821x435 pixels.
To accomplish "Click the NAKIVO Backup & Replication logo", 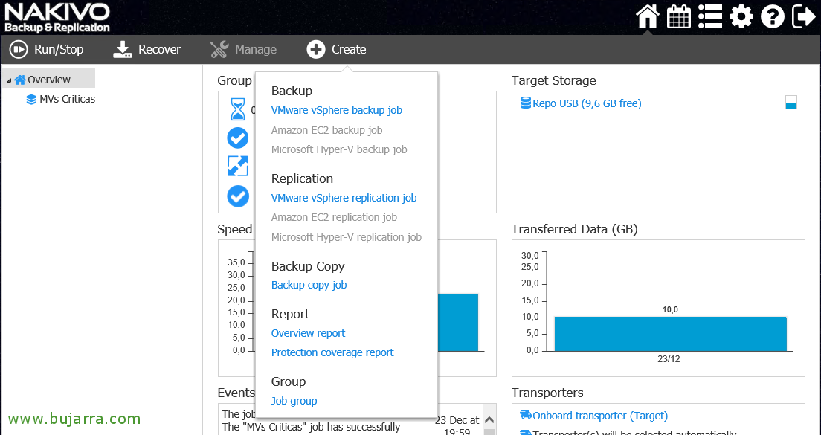I will 57,19.
